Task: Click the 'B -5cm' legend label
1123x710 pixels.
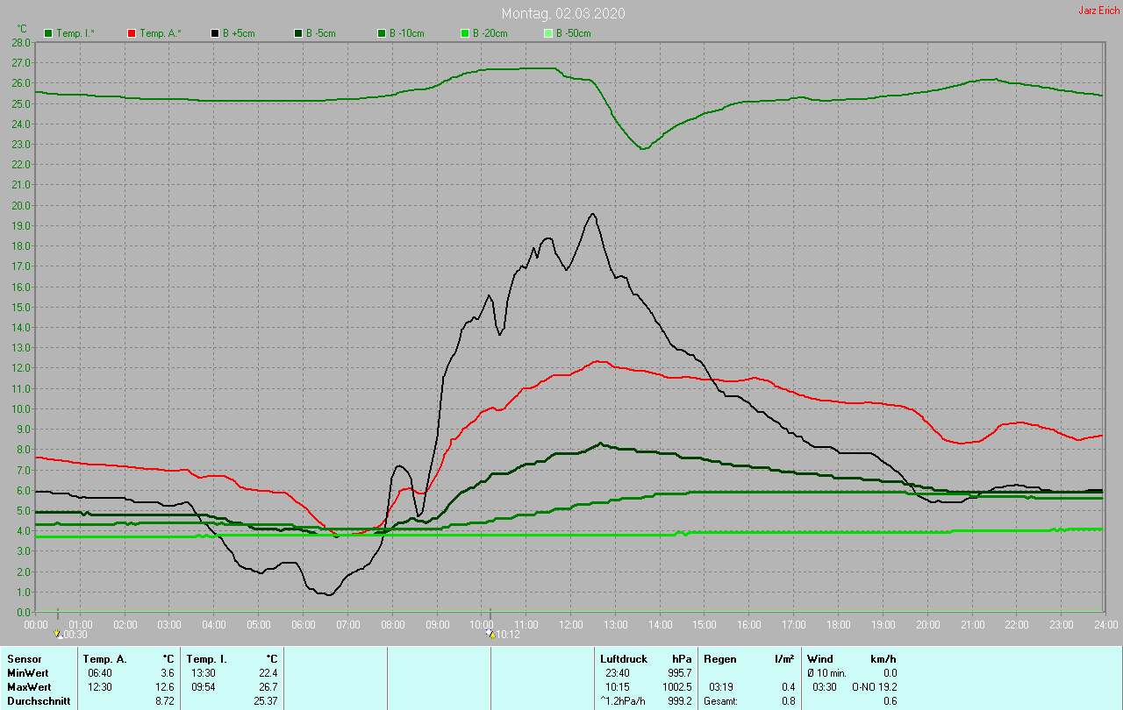Action: (x=321, y=33)
